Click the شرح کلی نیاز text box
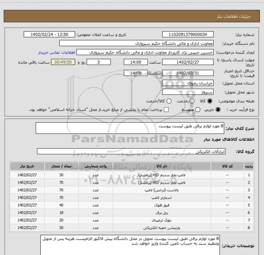Screen dimensions: 264x255 point(130,128)
